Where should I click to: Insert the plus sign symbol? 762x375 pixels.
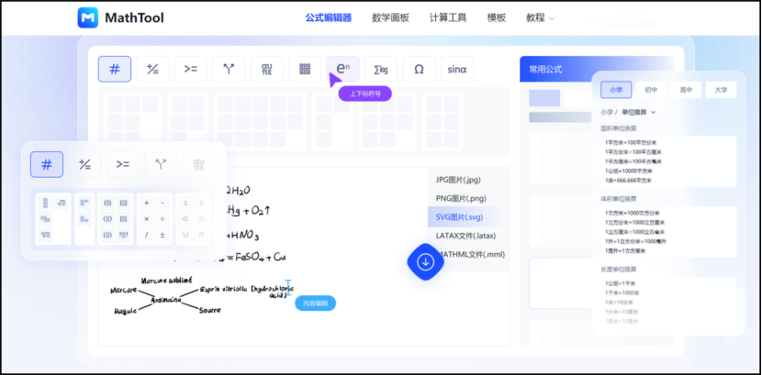tap(147, 203)
